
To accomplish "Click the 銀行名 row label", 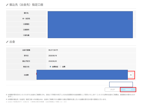I will pos(26,13).
